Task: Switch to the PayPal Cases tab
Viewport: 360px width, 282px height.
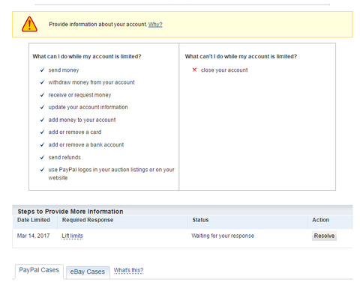Action: point(39,270)
